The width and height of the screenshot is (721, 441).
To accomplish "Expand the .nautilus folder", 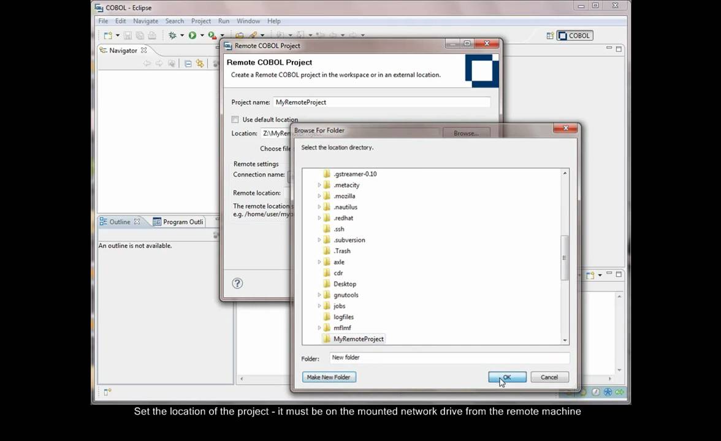I will pyautogui.click(x=319, y=207).
